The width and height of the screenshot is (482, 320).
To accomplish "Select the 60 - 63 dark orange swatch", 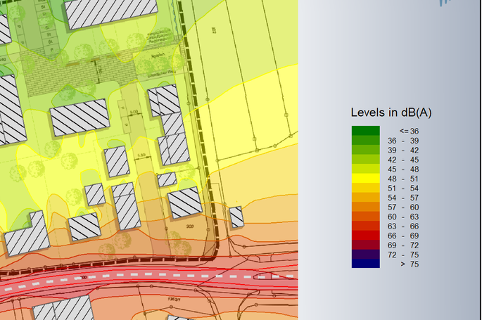I will (366, 216).
